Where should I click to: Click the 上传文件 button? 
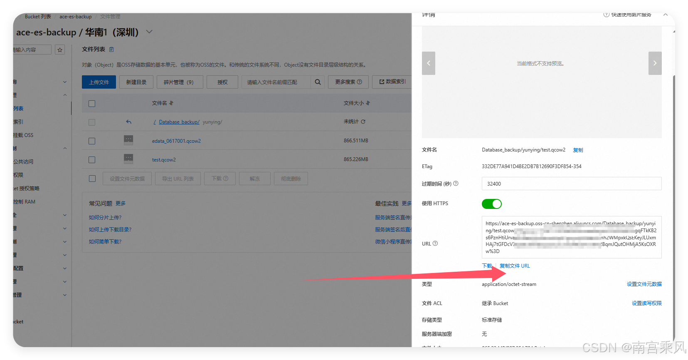[x=99, y=82]
